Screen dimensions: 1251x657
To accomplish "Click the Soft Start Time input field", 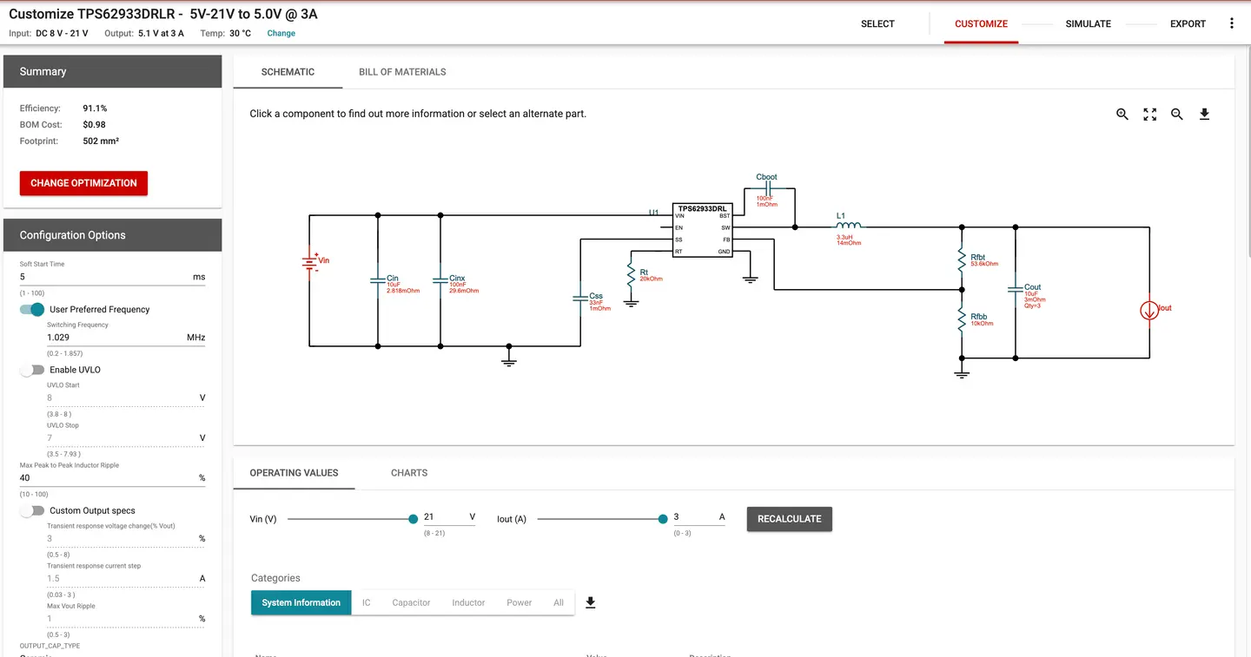I will (112, 277).
